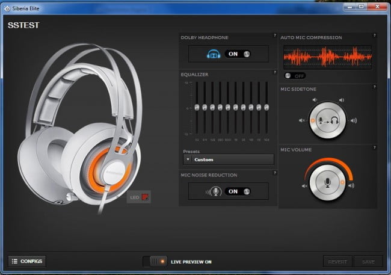The image size is (391, 275).
Task: Click the auto mic compression waveform display
Action: (x=328, y=57)
